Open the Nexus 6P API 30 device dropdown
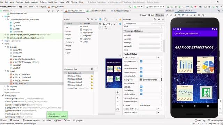Image resolution: width=223 pixels, height=125 pixels. click(155, 7)
